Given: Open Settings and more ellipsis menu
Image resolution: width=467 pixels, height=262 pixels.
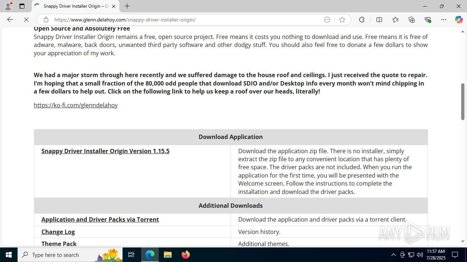Looking at the screenshot, I should pos(444,20).
